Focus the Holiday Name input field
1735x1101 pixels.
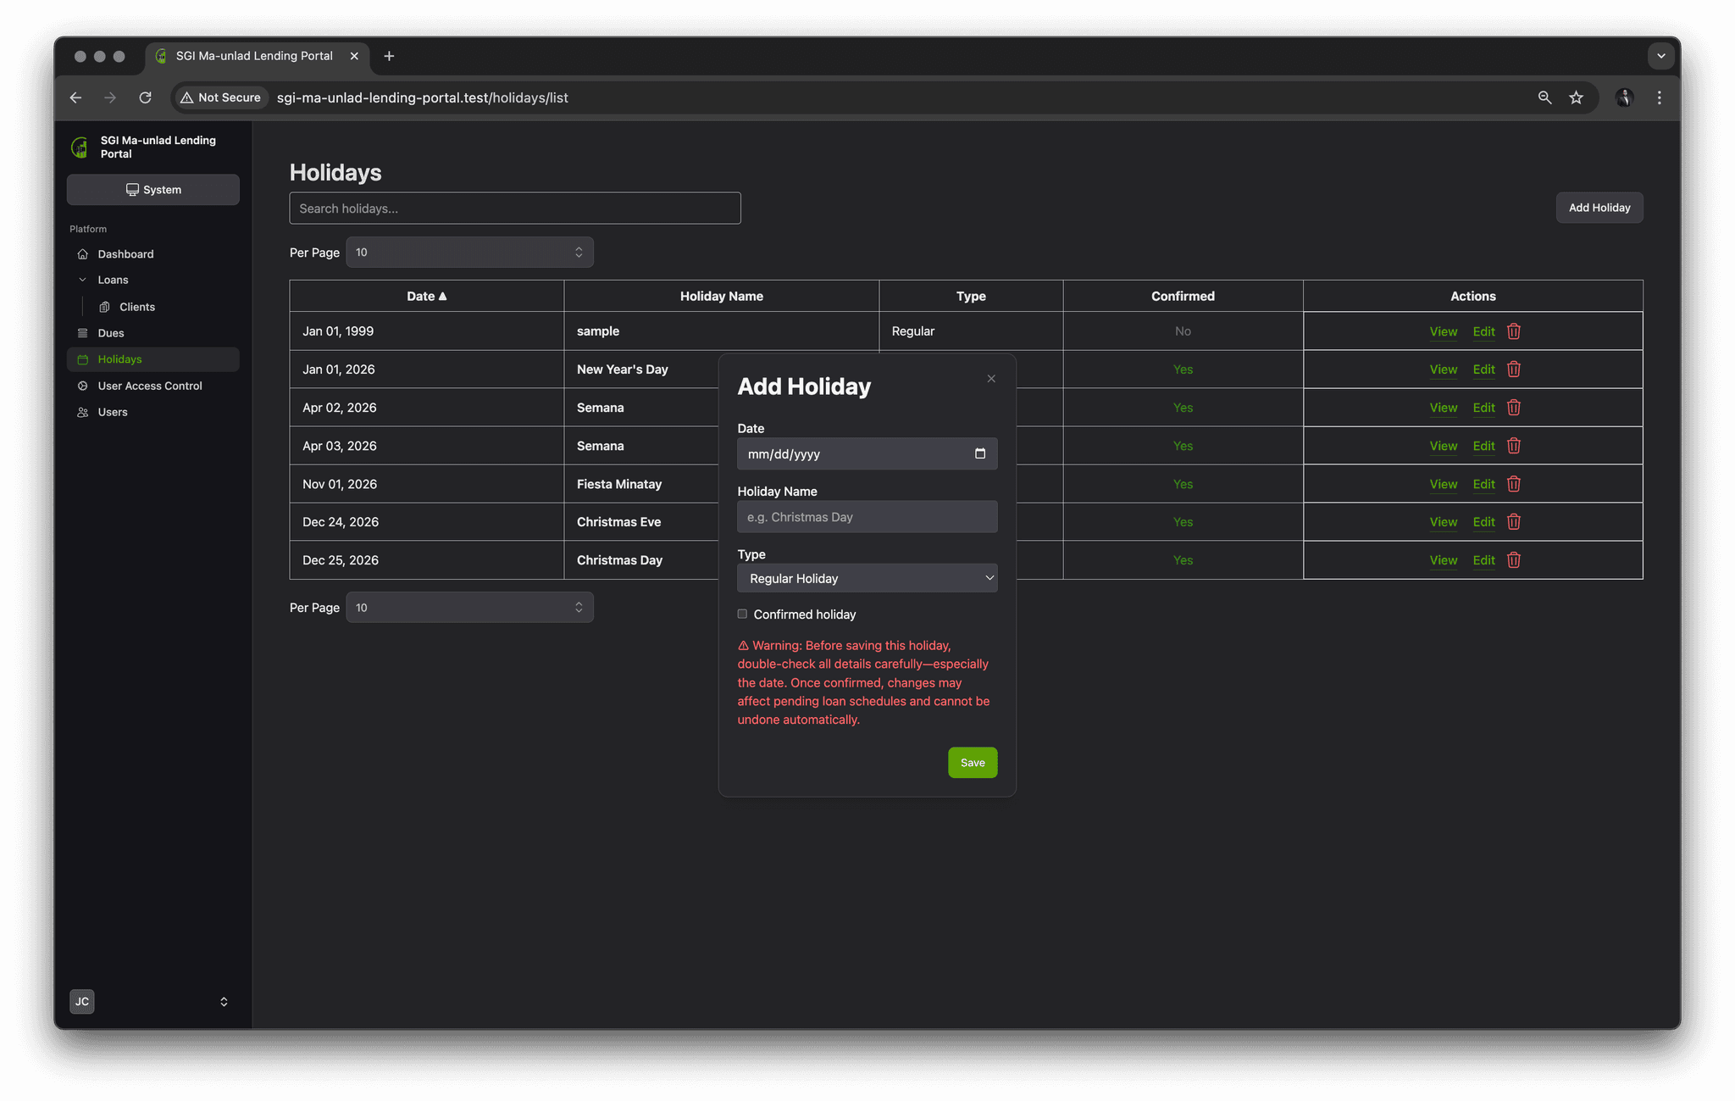pyautogui.click(x=867, y=516)
